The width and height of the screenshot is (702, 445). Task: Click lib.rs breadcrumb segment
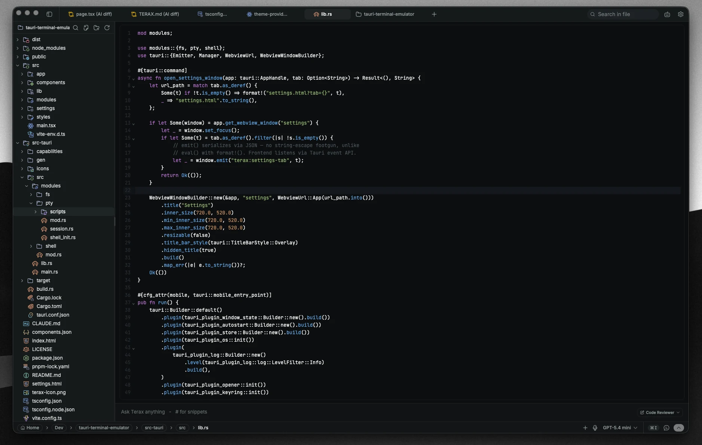pyautogui.click(x=203, y=428)
